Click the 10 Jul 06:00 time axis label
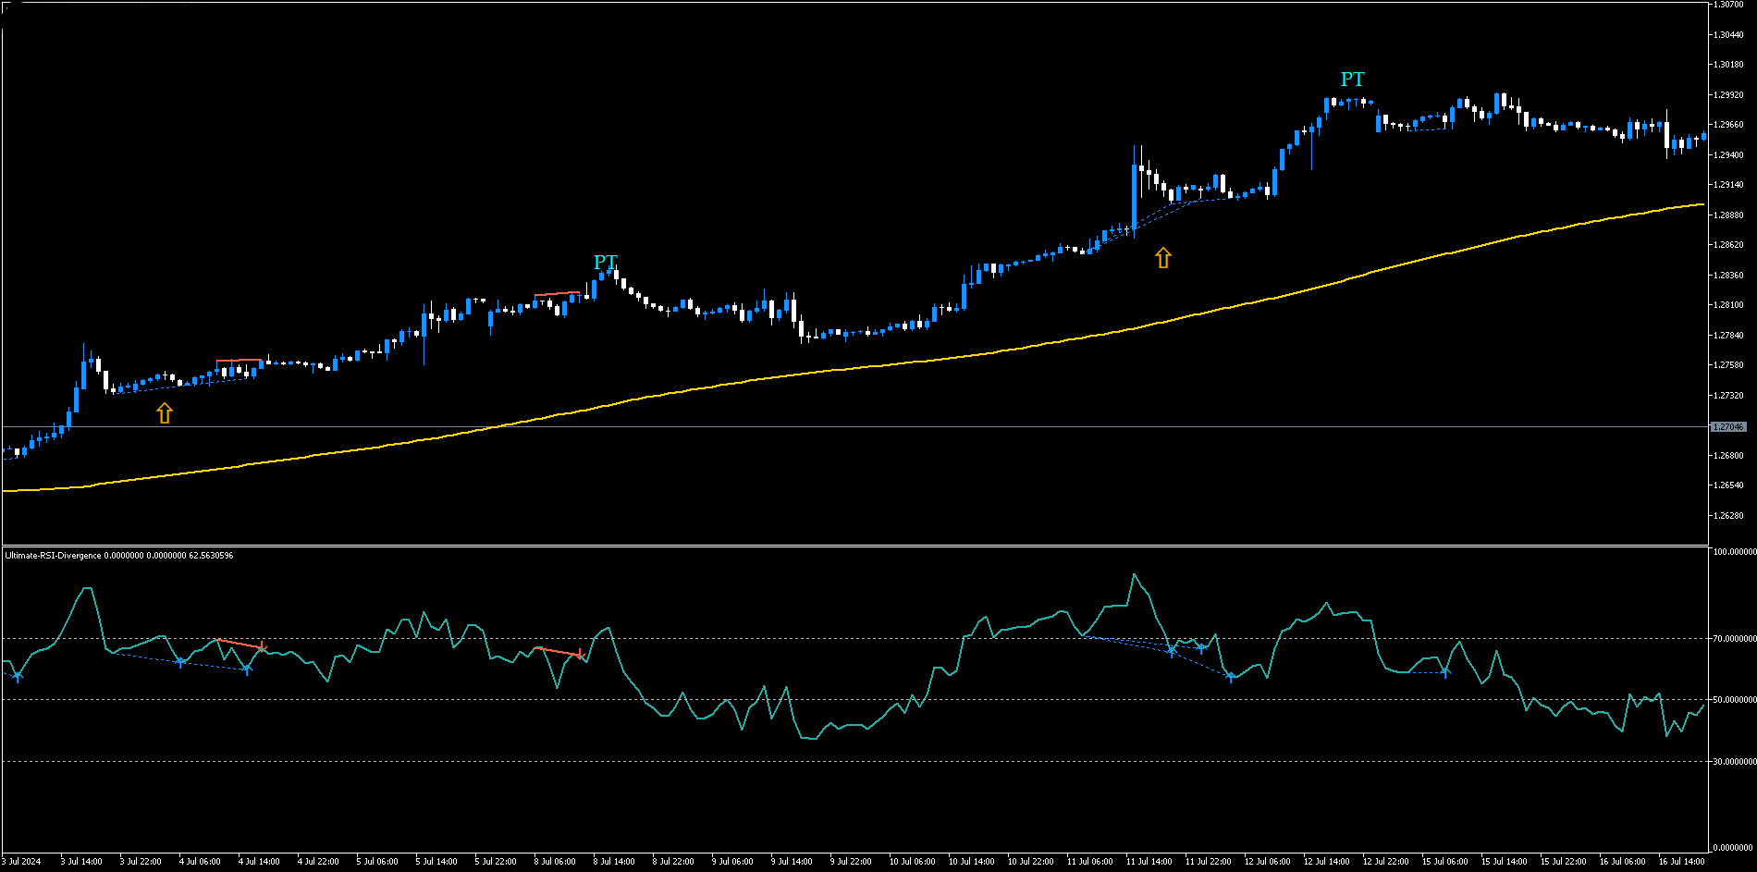Image resolution: width=1757 pixels, height=872 pixels. (912, 862)
